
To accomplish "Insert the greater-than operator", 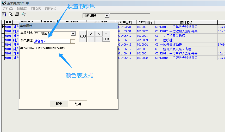I will 91,33.
